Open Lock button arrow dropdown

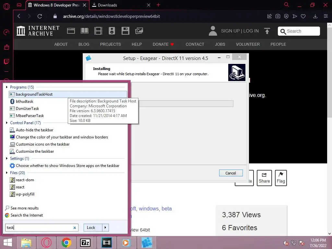105,228
